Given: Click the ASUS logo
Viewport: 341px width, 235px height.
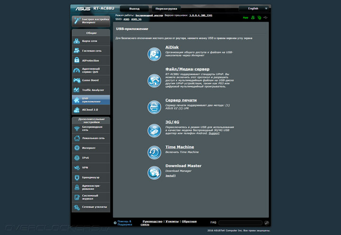Looking at the screenshot, I should pos(83,9).
